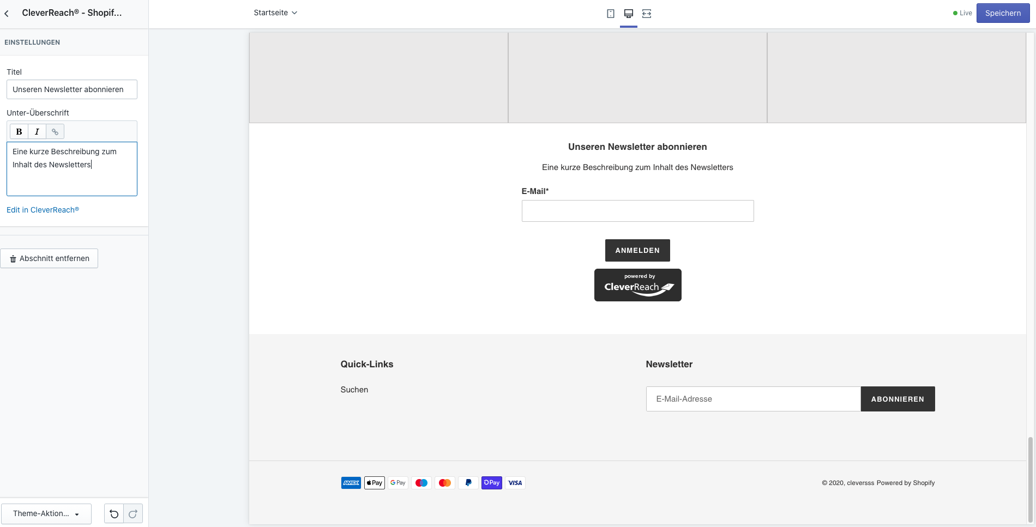Click the preview vertical scrollbar
Image resolution: width=1036 pixels, height=527 pixels.
[x=1030, y=480]
